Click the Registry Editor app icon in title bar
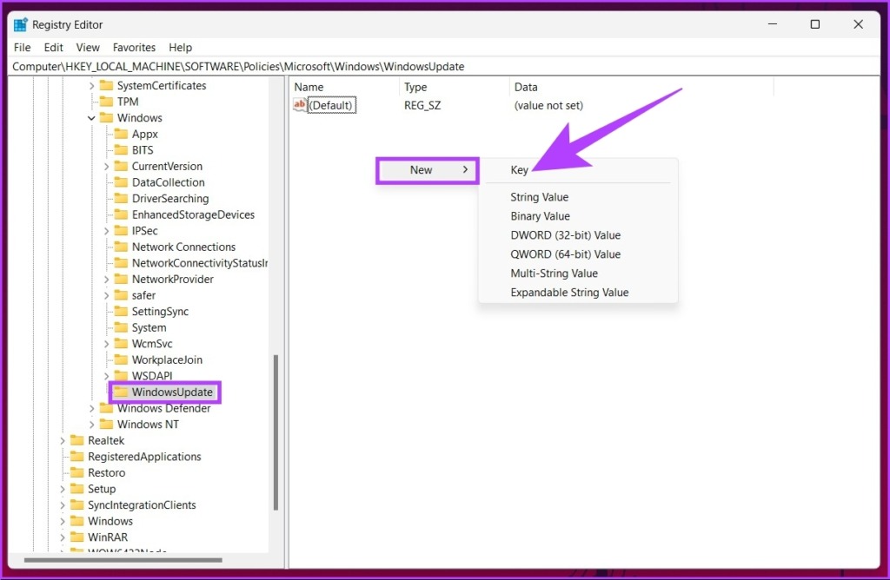The width and height of the screenshot is (890, 580). 21,24
